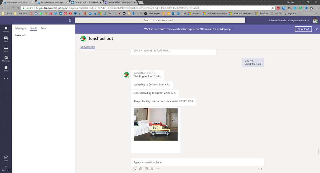Select the Conversation tab

[87, 47]
